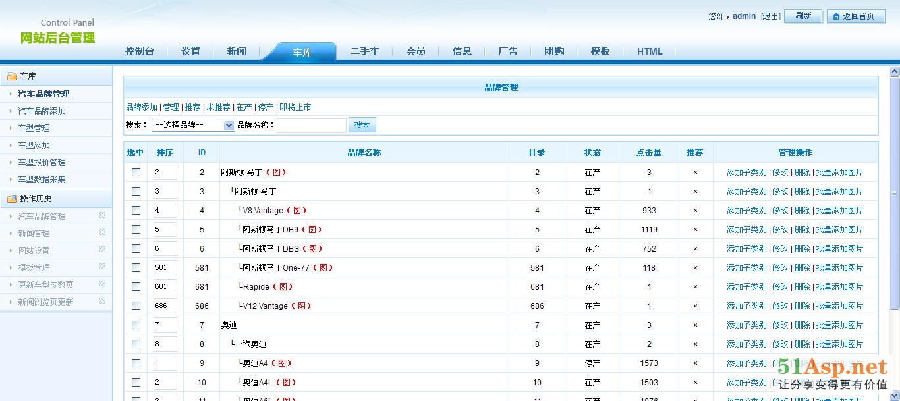Image resolution: width=900 pixels, height=401 pixels.
Task: Remove 更新车型参数页 from the operation history
Action: pos(102,284)
